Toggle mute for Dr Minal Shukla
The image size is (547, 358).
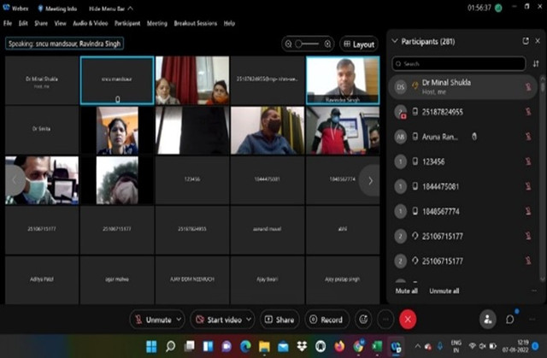(x=528, y=86)
